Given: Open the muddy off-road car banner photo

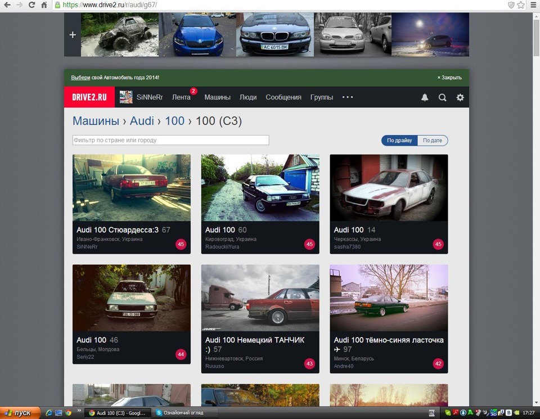Looking at the screenshot, I should coord(119,35).
